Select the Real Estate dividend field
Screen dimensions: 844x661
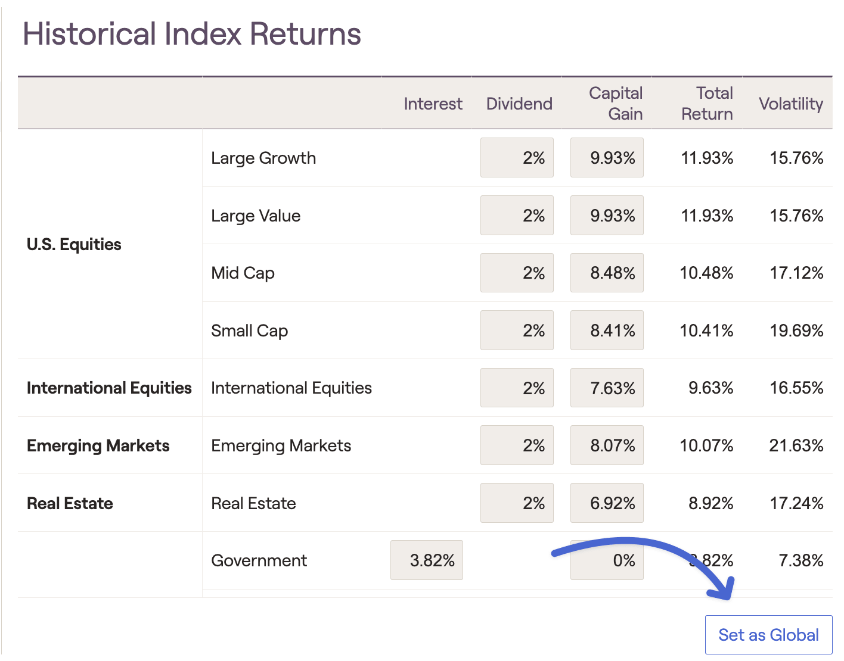(517, 503)
